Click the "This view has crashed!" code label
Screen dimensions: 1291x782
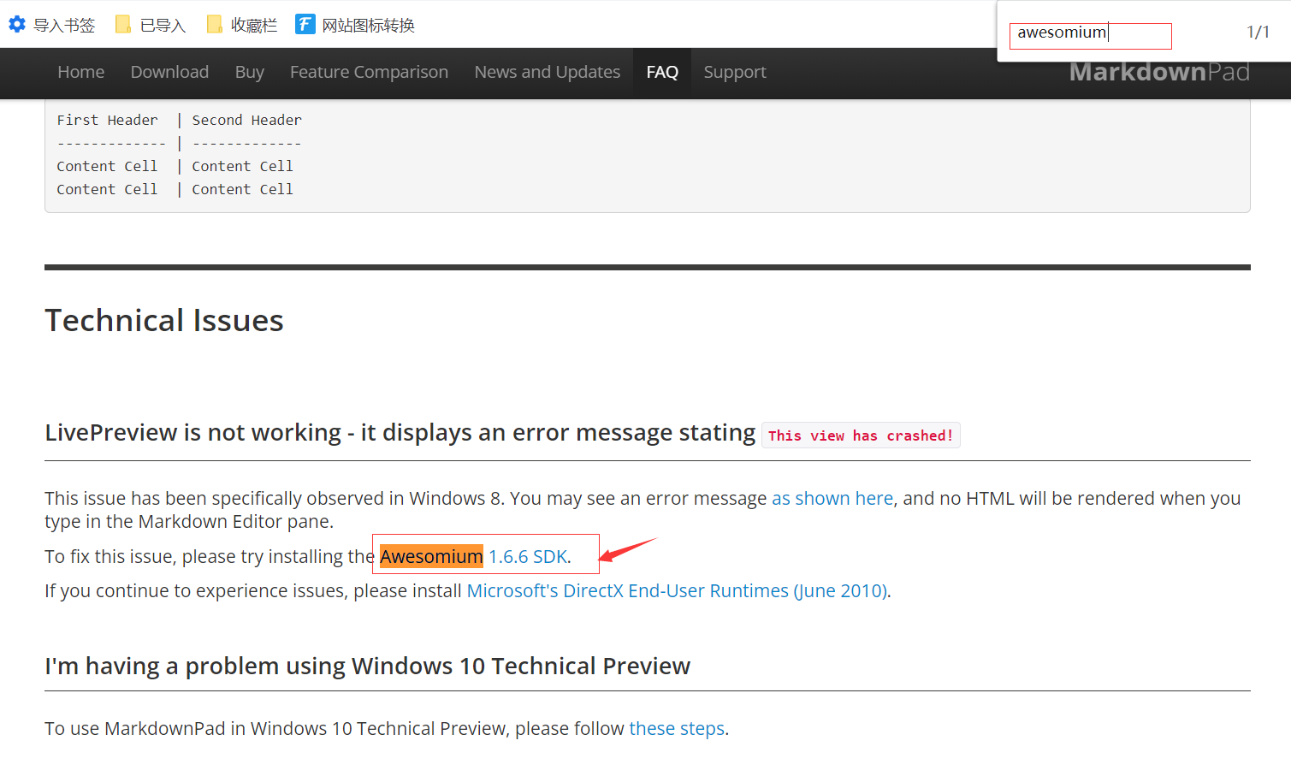pyautogui.click(x=860, y=435)
